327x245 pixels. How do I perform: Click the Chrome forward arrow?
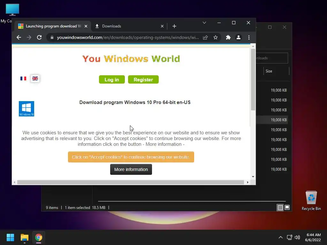(x=29, y=37)
